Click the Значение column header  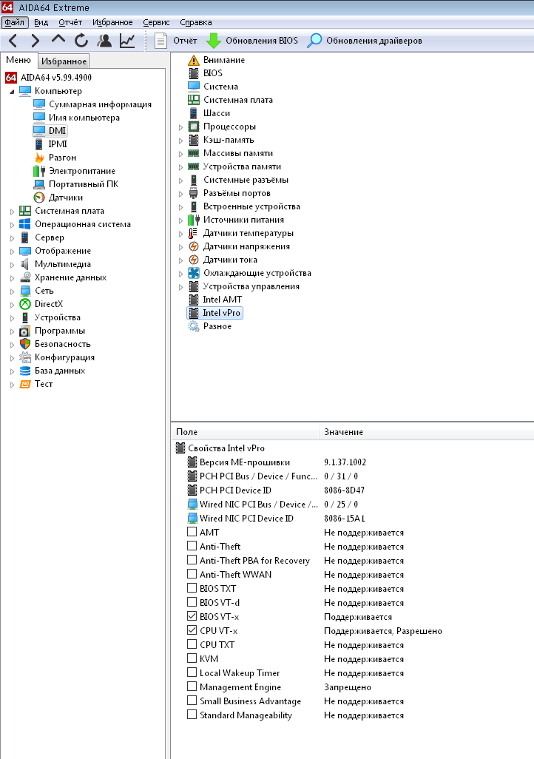tap(426, 432)
